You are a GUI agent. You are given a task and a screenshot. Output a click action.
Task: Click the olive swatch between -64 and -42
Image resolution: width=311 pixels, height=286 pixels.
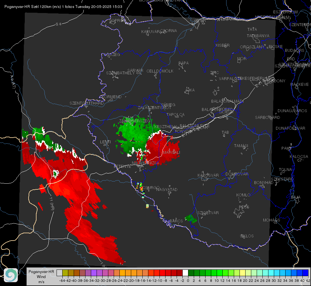click(65, 273)
